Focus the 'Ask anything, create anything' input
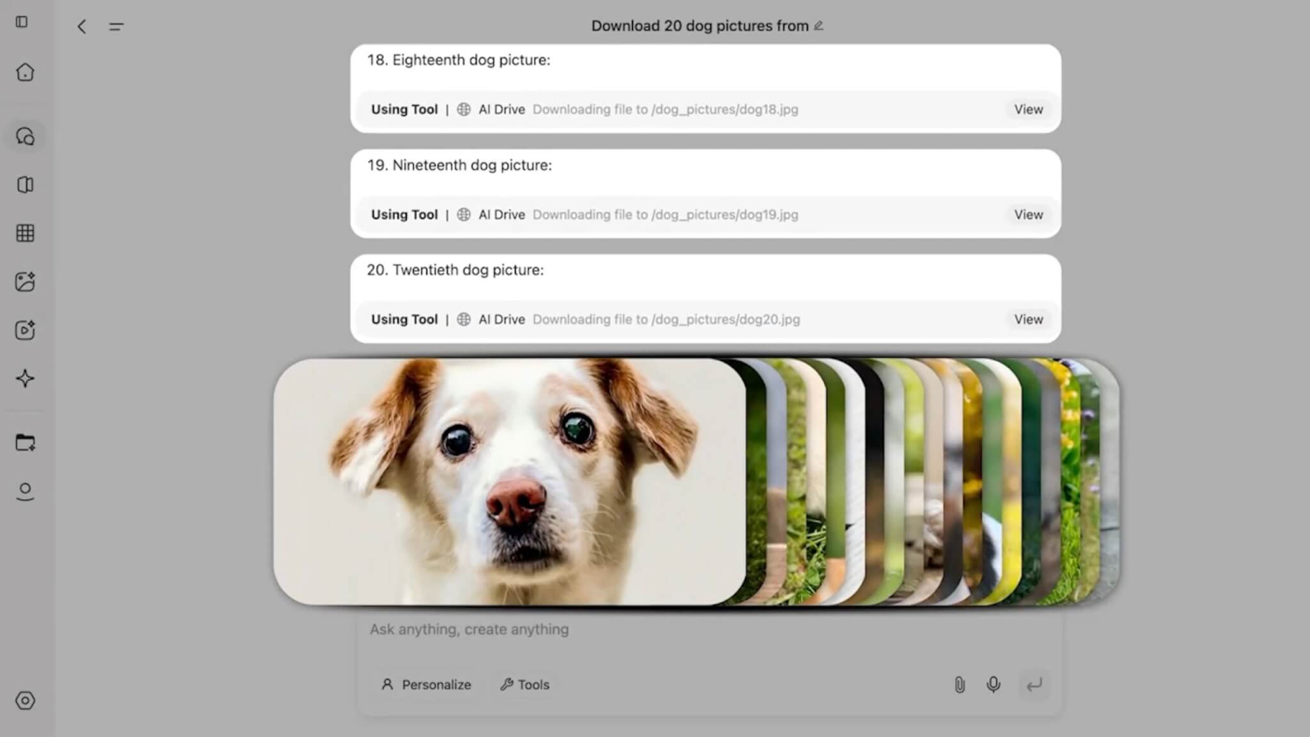 click(709, 630)
